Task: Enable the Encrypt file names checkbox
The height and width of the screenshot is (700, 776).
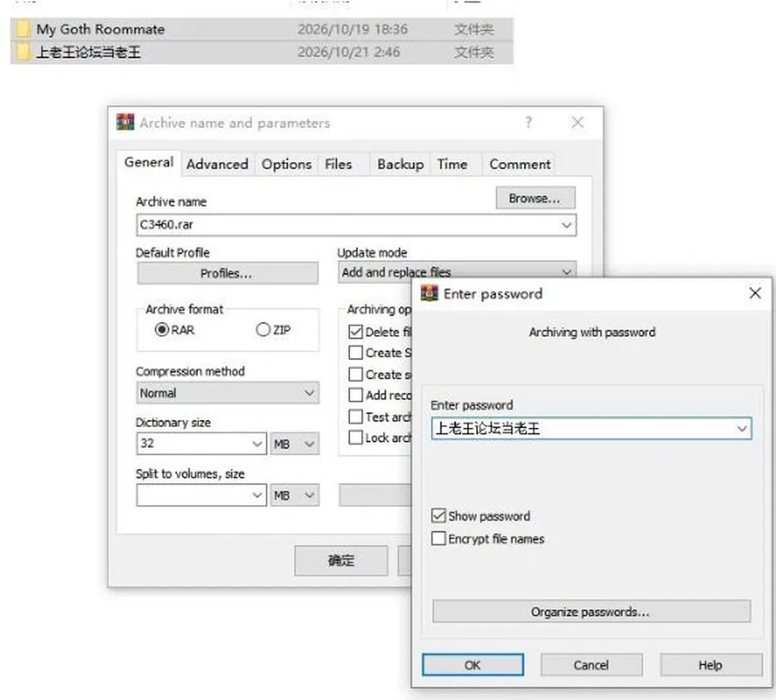Action: (438, 538)
